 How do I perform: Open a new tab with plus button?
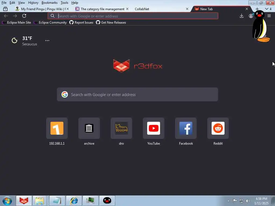[x=257, y=9]
